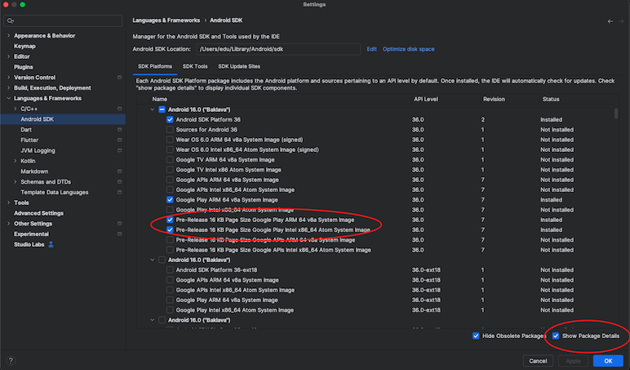630x370 pixels.
Task: Expand the Tools settings section
Action: tap(8, 203)
